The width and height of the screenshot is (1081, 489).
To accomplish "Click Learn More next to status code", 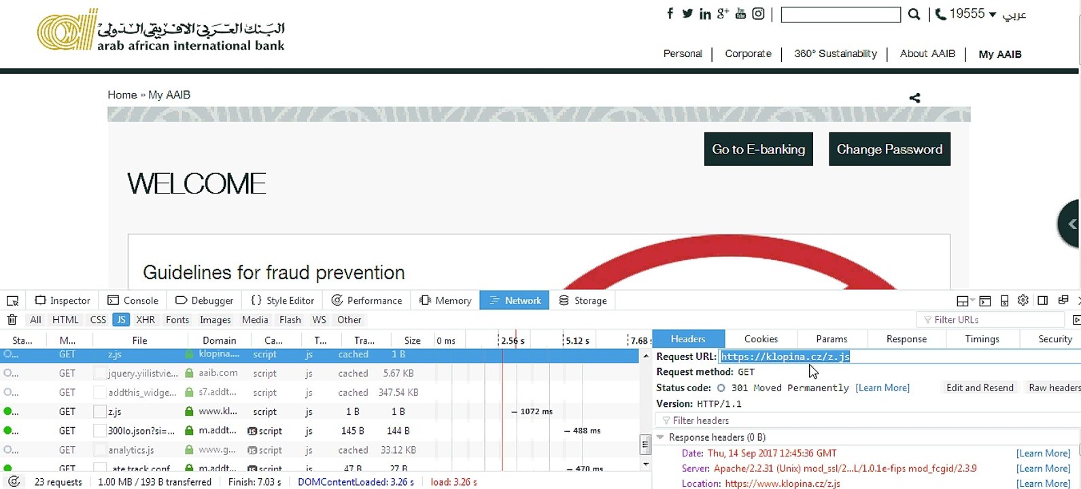I will click(x=882, y=388).
